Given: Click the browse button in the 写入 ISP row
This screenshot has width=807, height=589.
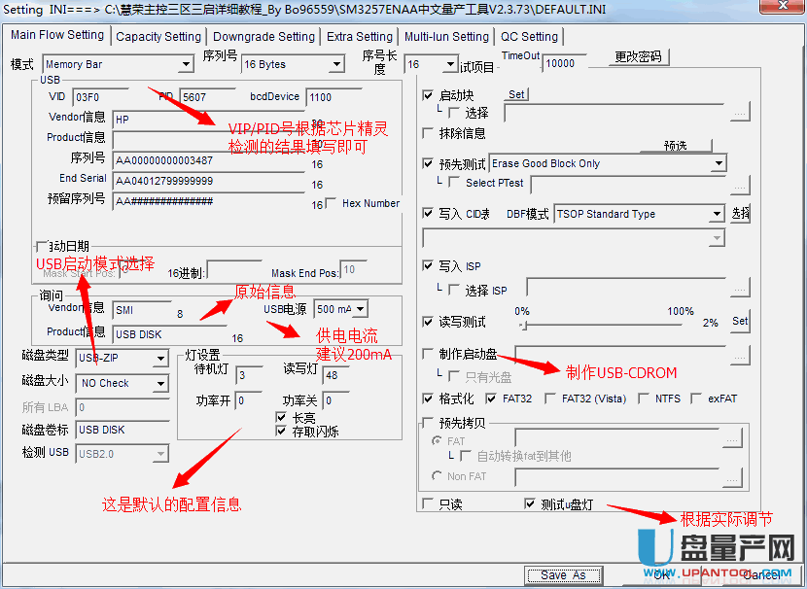Looking at the screenshot, I should click(x=740, y=287).
